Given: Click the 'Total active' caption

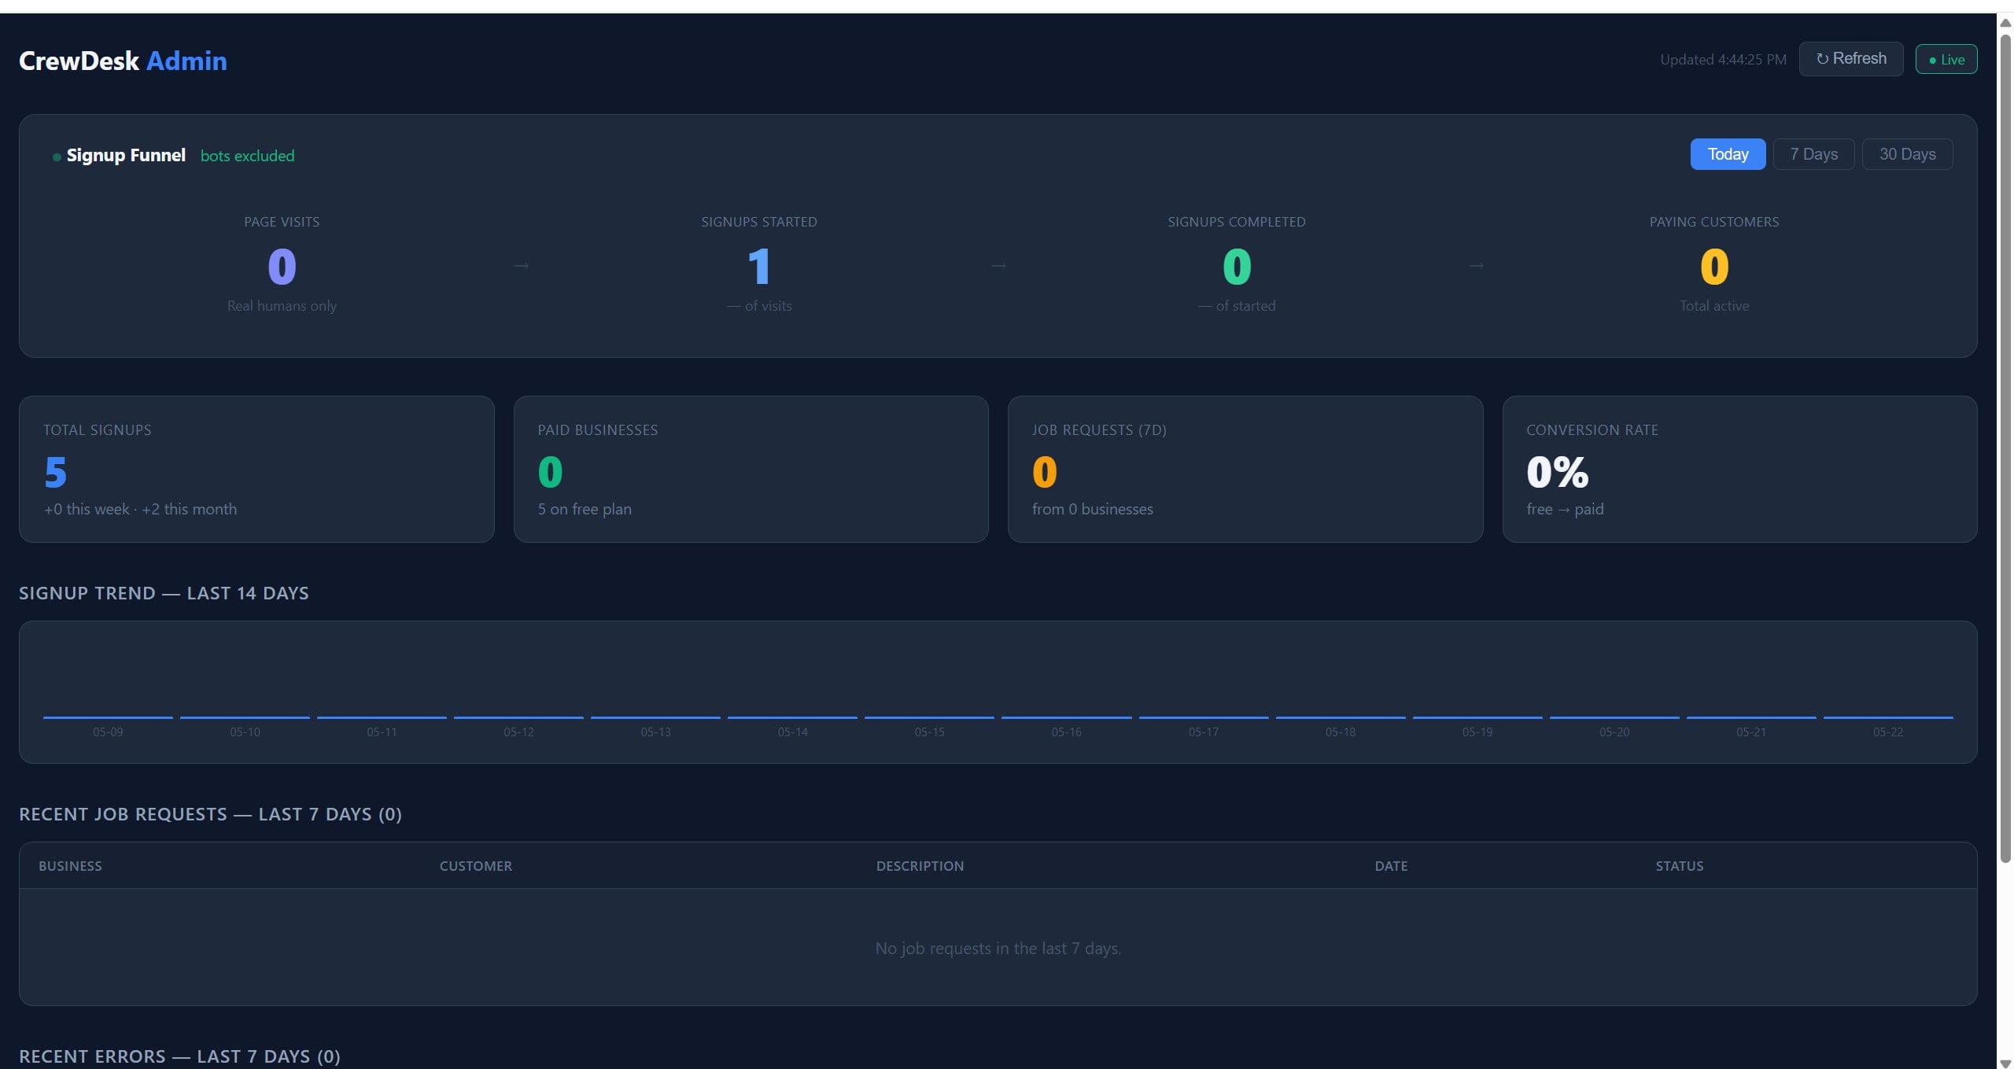Looking at the screenshot, I should pyautogui.click(x=1714, y=305).
